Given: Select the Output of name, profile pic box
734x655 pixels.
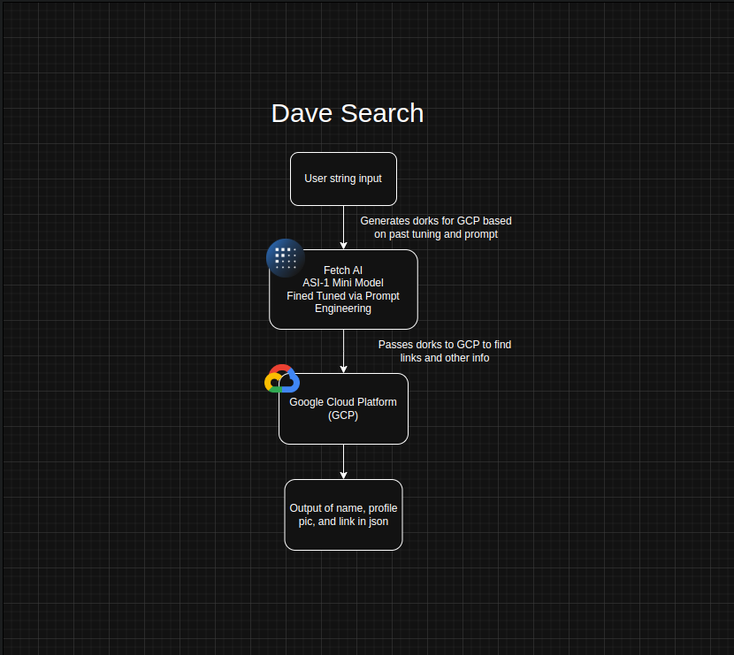Looking at the screenshot, I should click(344, 514).
